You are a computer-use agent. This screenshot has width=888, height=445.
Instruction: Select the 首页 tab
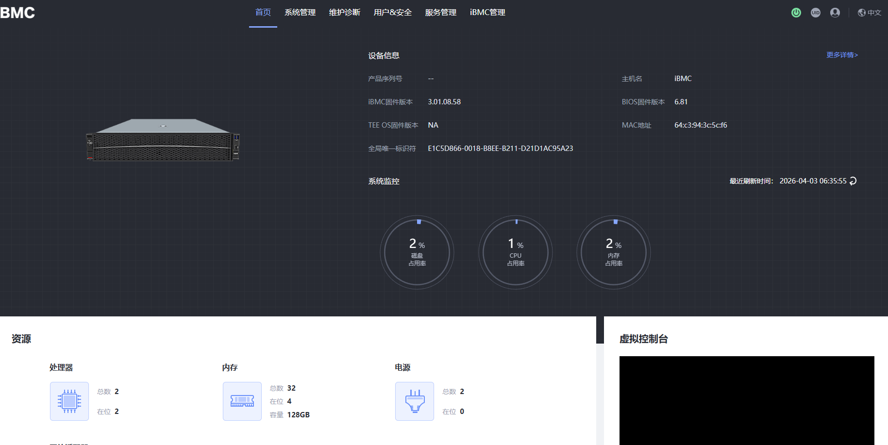[x=263, y=13]
